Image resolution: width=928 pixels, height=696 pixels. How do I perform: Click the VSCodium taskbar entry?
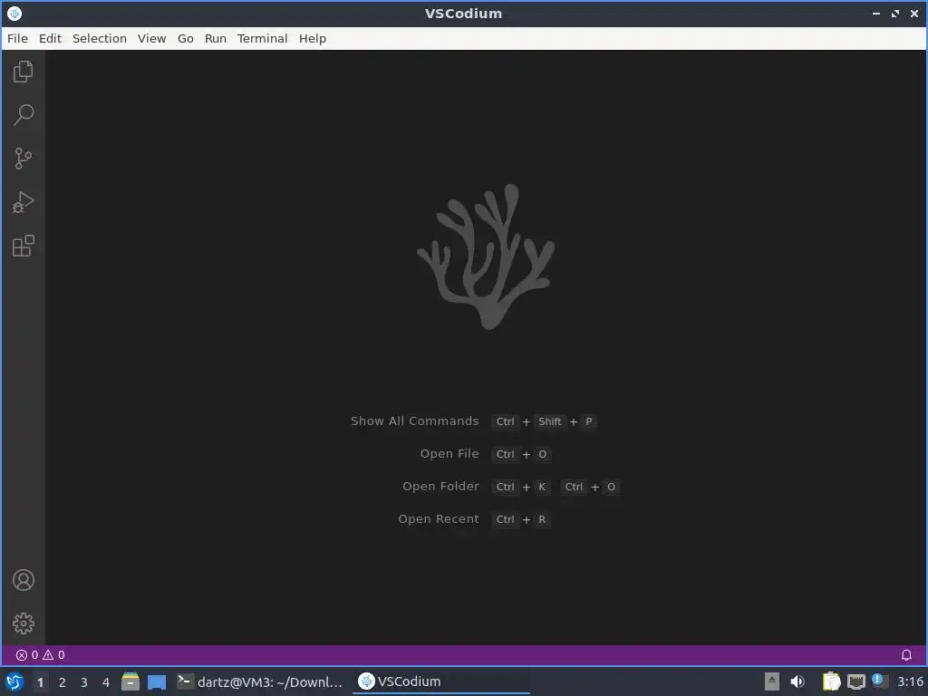(x=441, y=681)
